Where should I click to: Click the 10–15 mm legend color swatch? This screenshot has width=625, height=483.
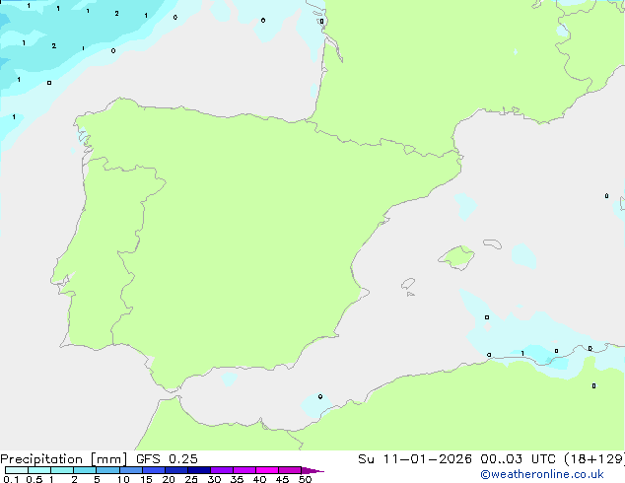[x=130, y=470]
